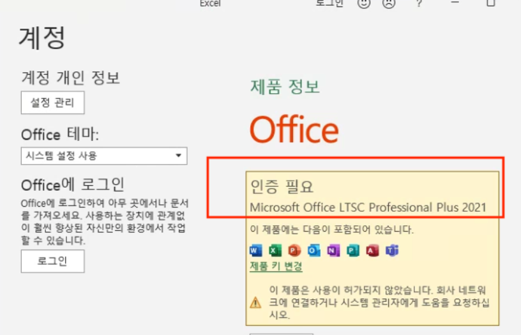Click the 이 제품에는 다음이 포함되어 있습니다 text
Viewport: 521px width, 335px height.
pos(331,230)
